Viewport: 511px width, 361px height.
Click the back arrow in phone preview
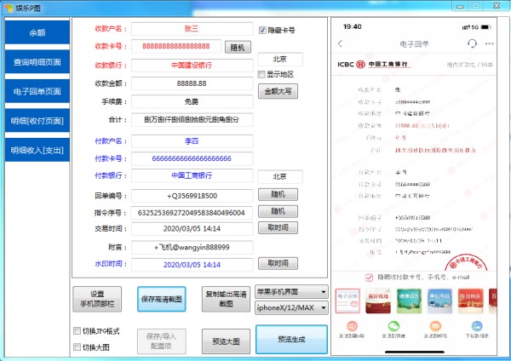tap(340, 43)
